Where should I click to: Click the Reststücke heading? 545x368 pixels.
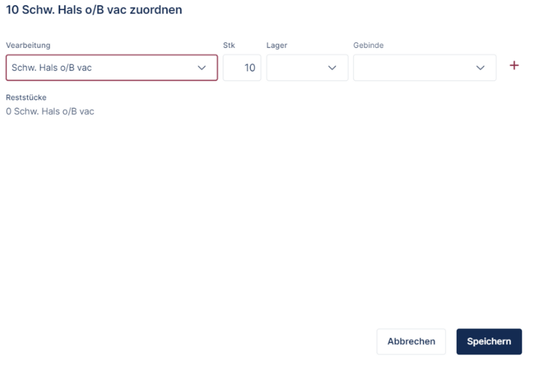(26, 98)
